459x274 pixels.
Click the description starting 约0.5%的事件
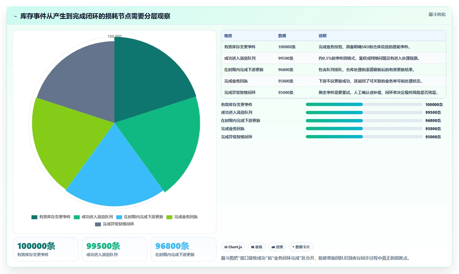pos(369,58)
